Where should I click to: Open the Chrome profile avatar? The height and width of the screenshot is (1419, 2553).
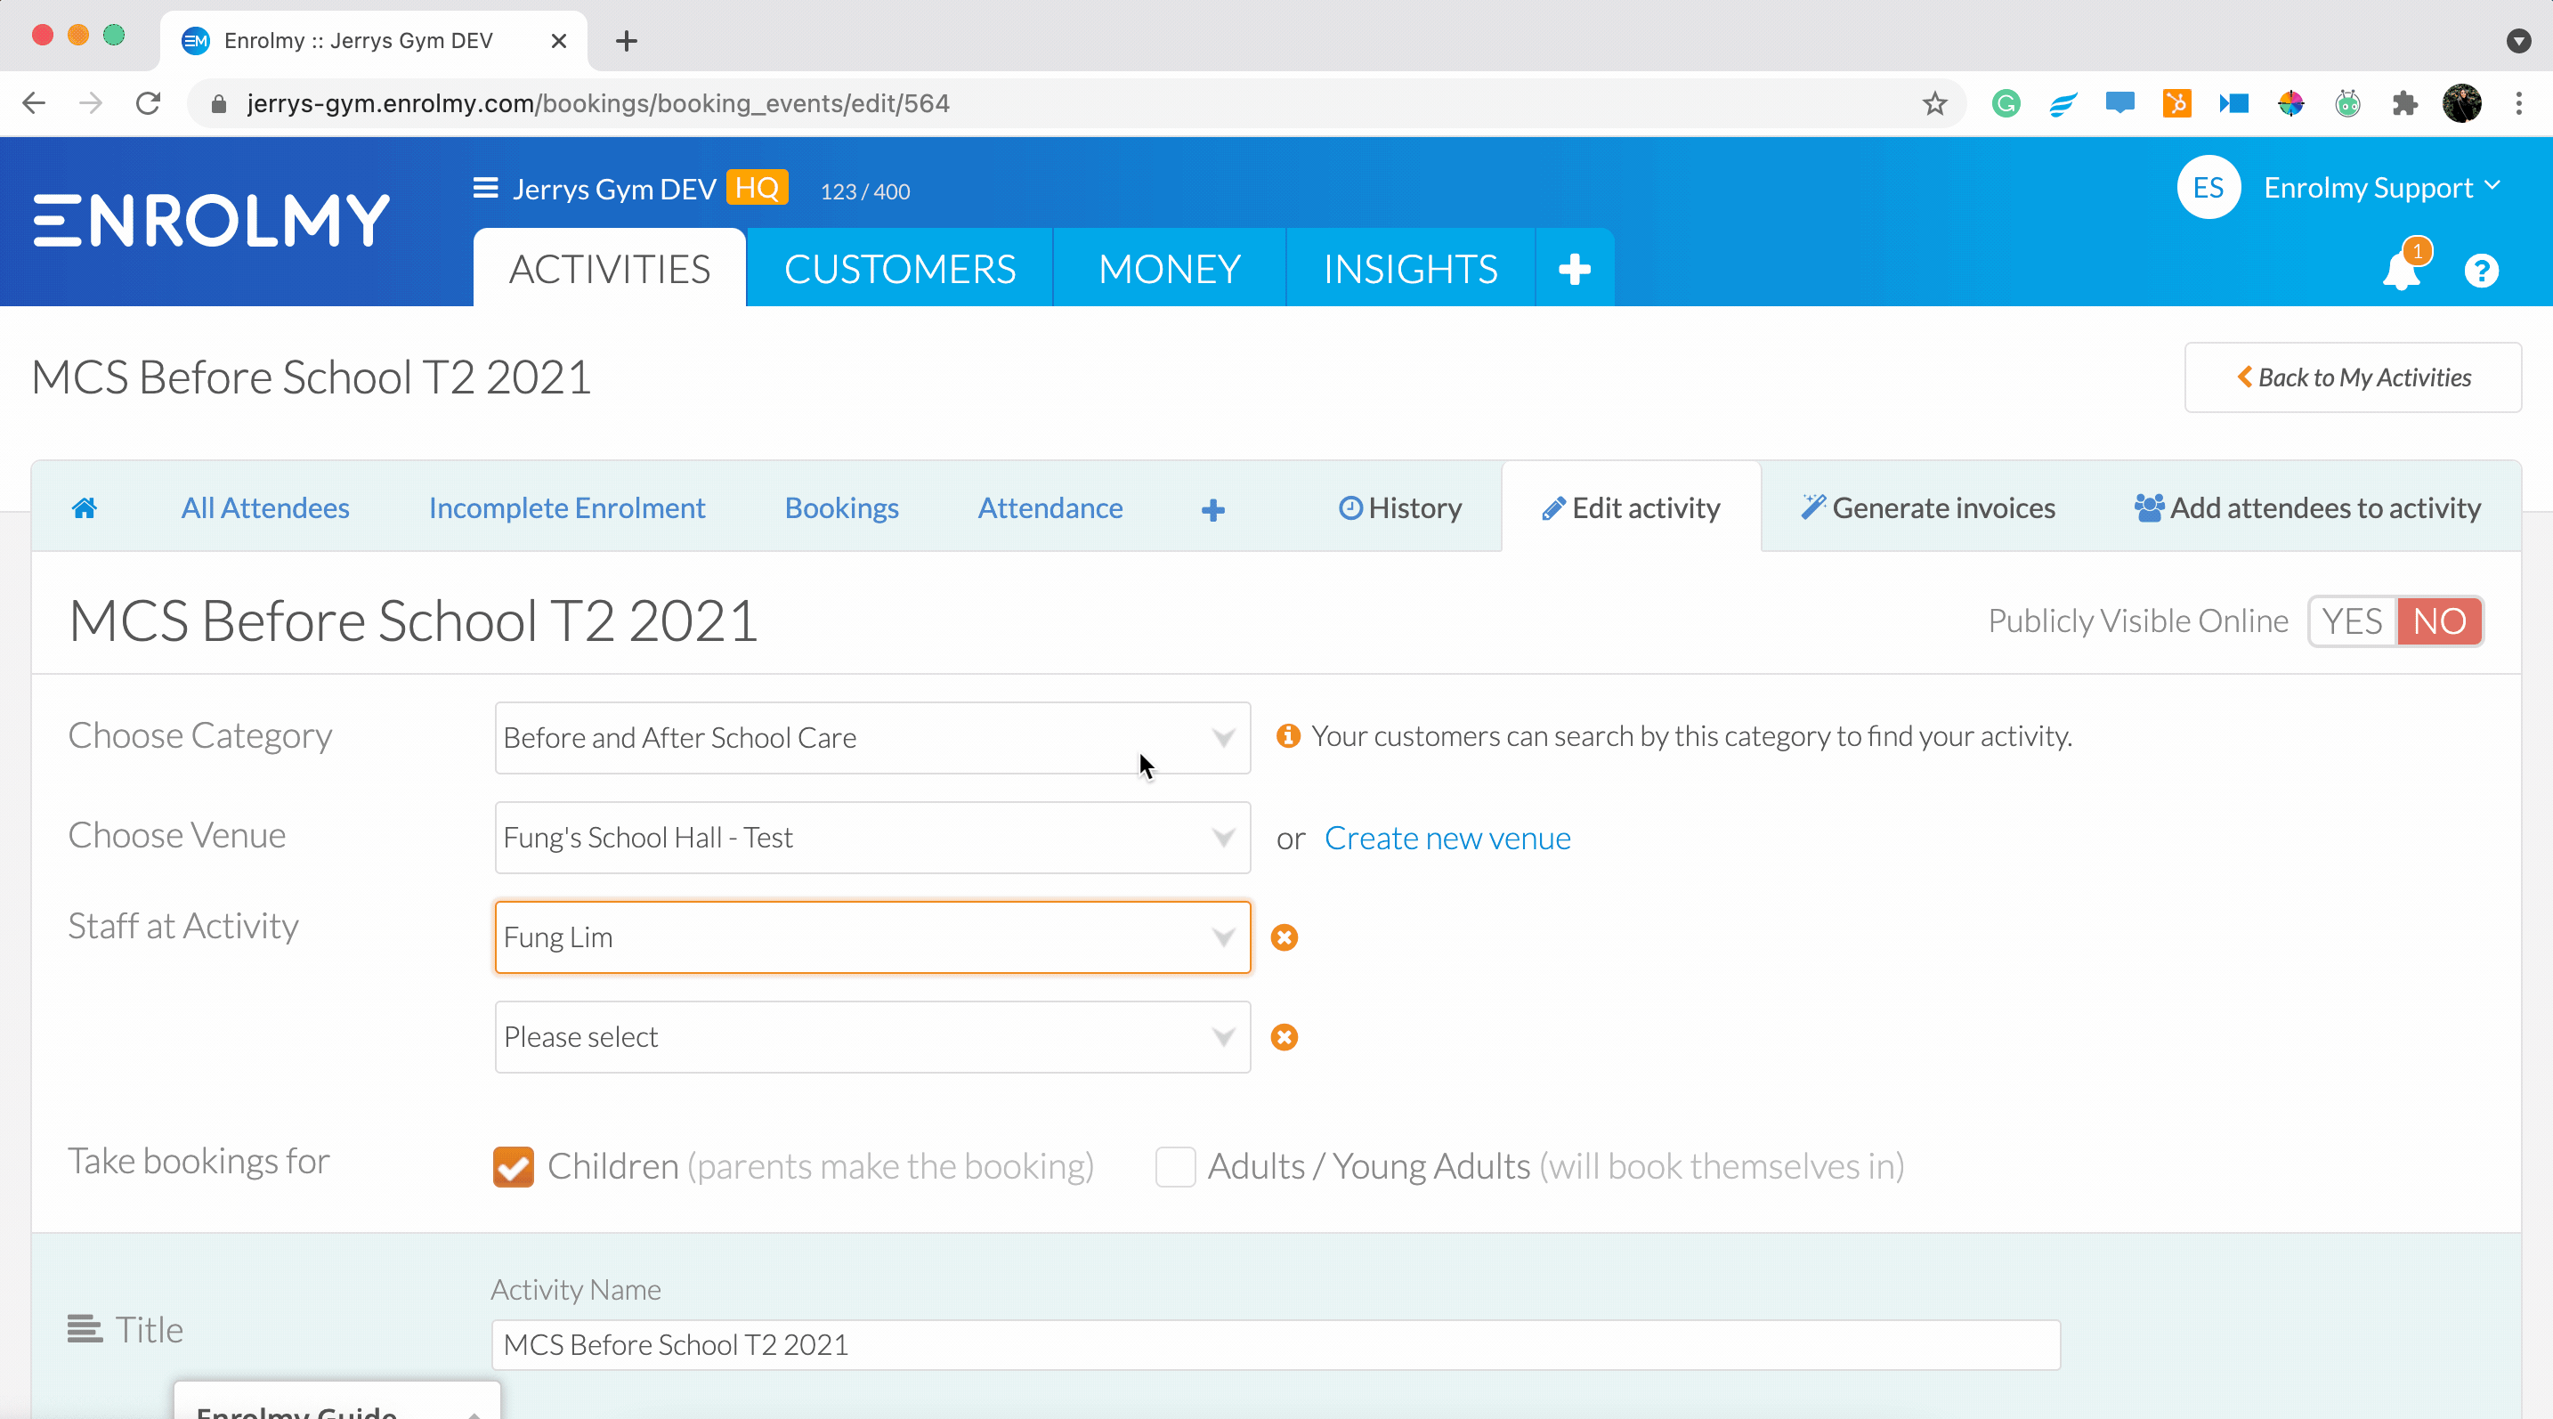(x=2462, y=103)
